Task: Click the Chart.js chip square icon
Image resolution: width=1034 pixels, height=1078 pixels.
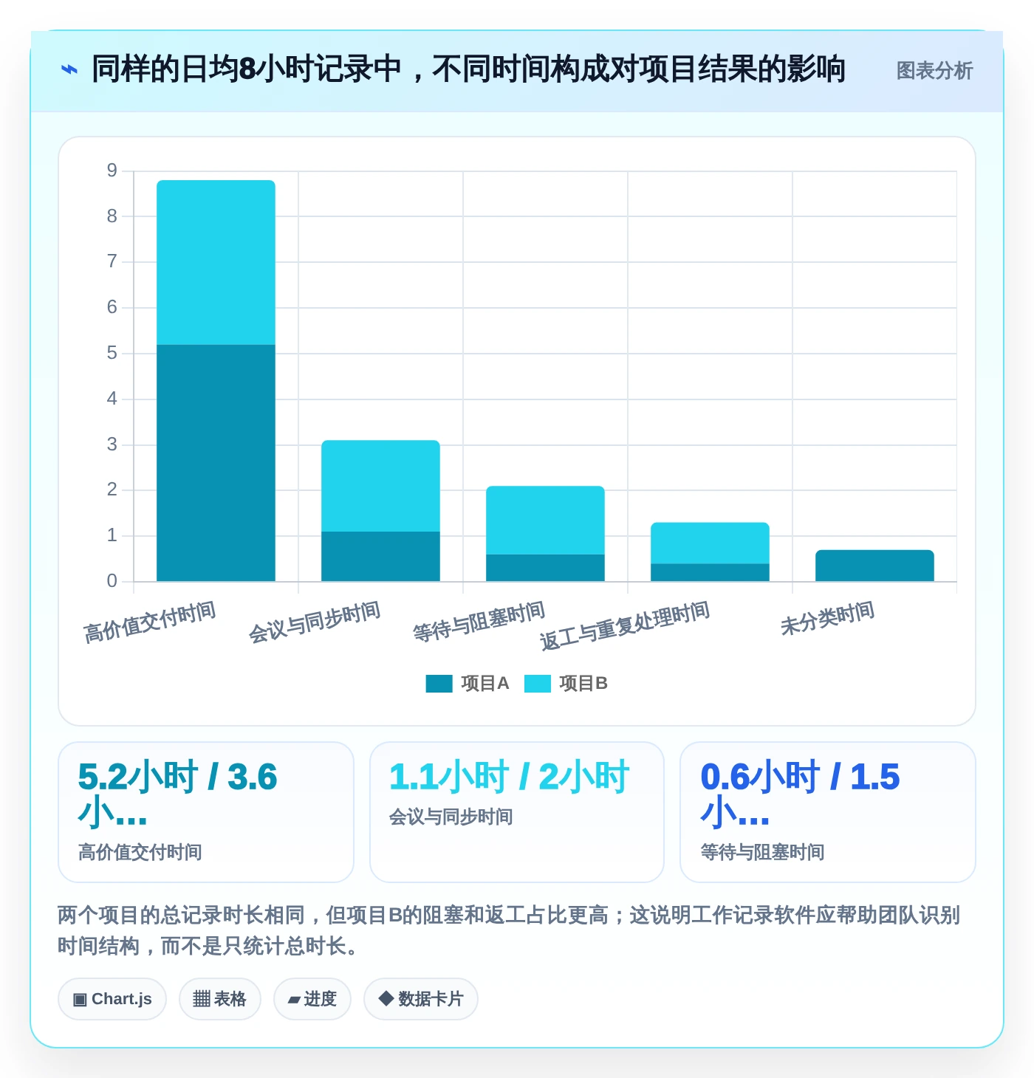Action: (80, 1000)
